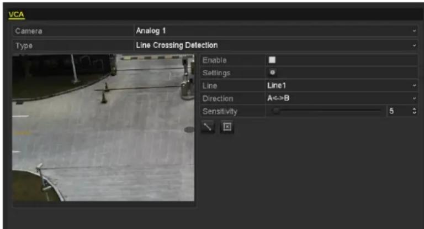Viewport: 424px width, 229px height.
Task: Click the Sensitivity label text
Action: pyautogui.click(x=220, y=111)
